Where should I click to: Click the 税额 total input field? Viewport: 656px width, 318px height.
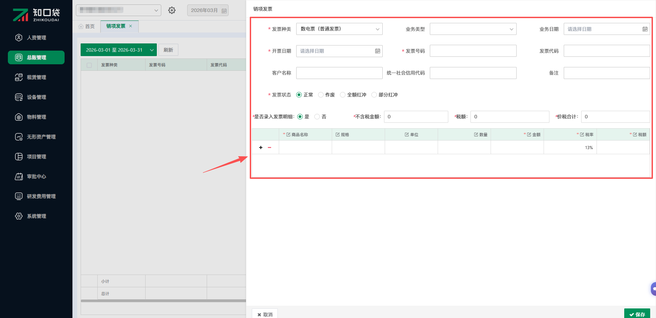click(x=510, y=117)
